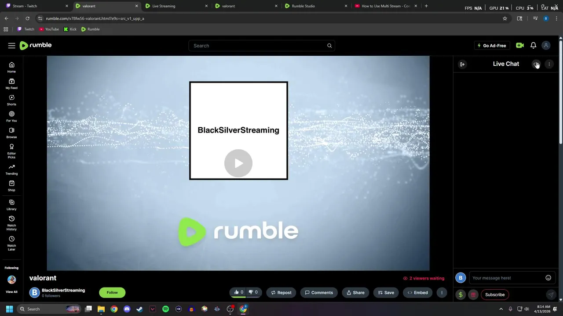
Task: Open Trending in sidebar
Action: point(11,169)
